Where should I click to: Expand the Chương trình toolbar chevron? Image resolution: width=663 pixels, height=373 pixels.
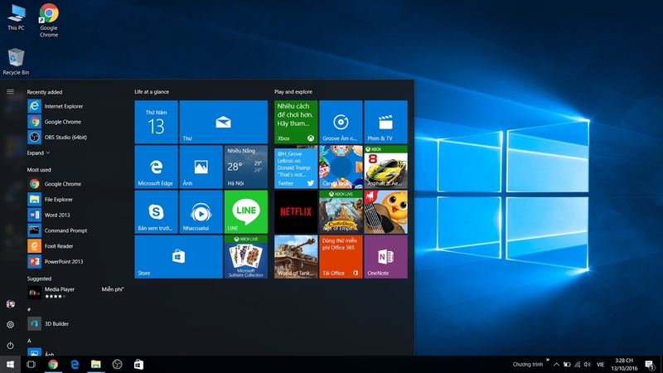[548, 361]
